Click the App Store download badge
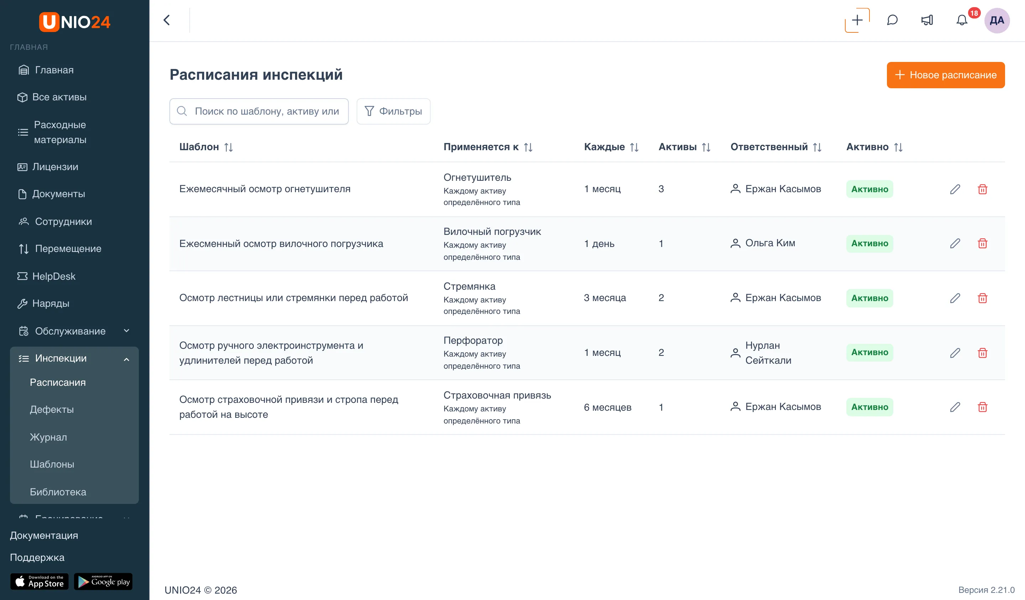 (x=40, y=582)
